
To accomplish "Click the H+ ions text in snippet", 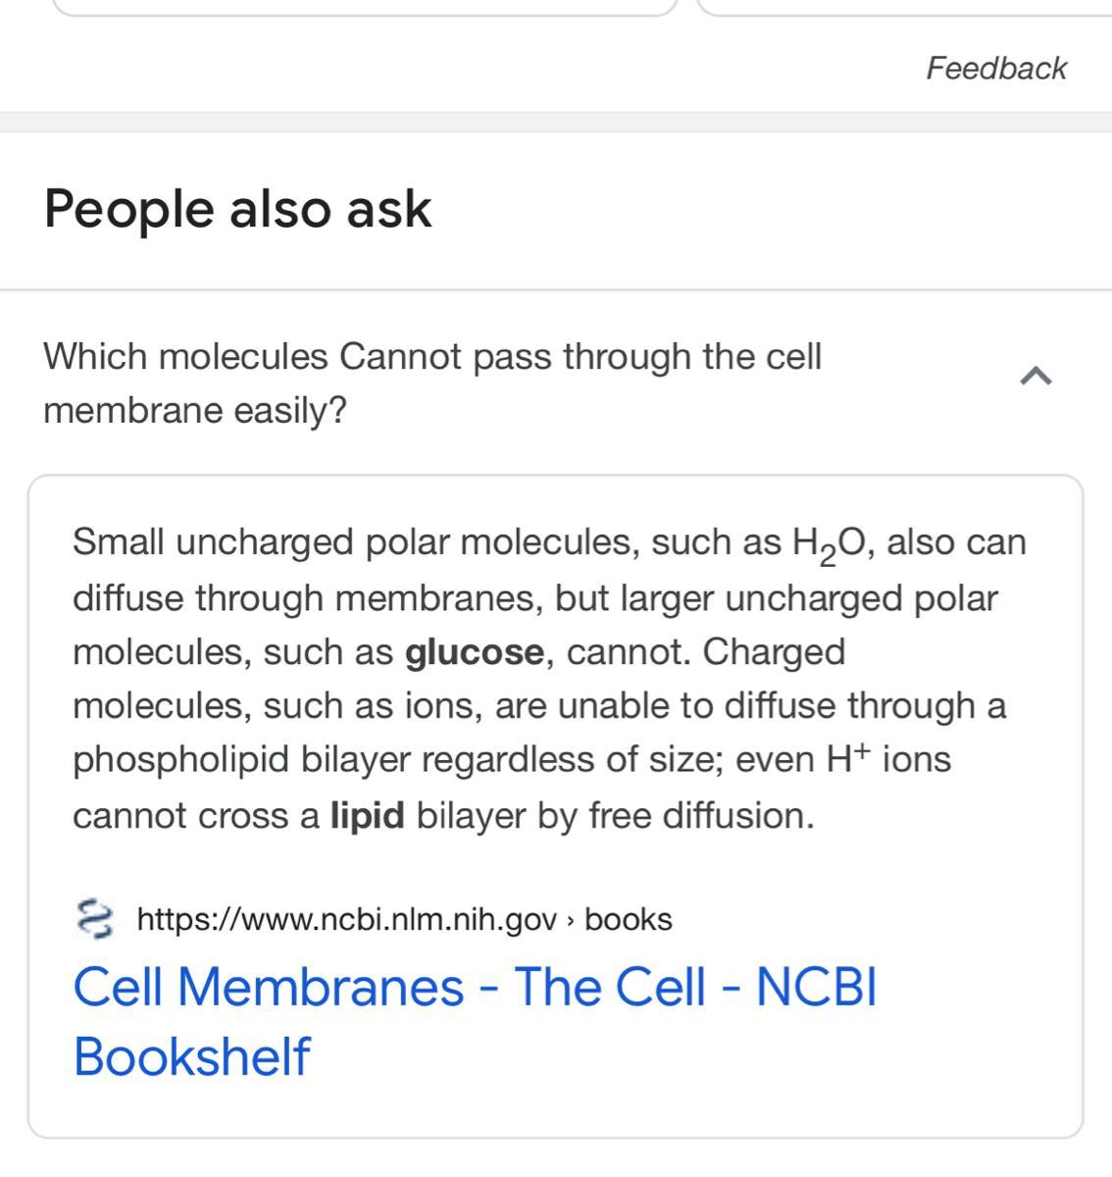I will (887, 759).
